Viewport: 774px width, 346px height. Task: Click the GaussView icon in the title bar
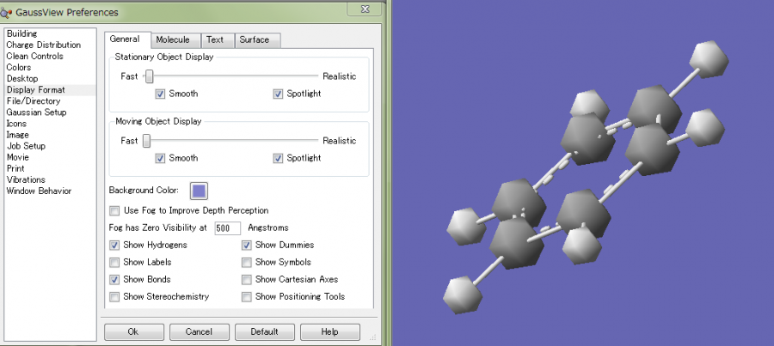tap(5, 12)
